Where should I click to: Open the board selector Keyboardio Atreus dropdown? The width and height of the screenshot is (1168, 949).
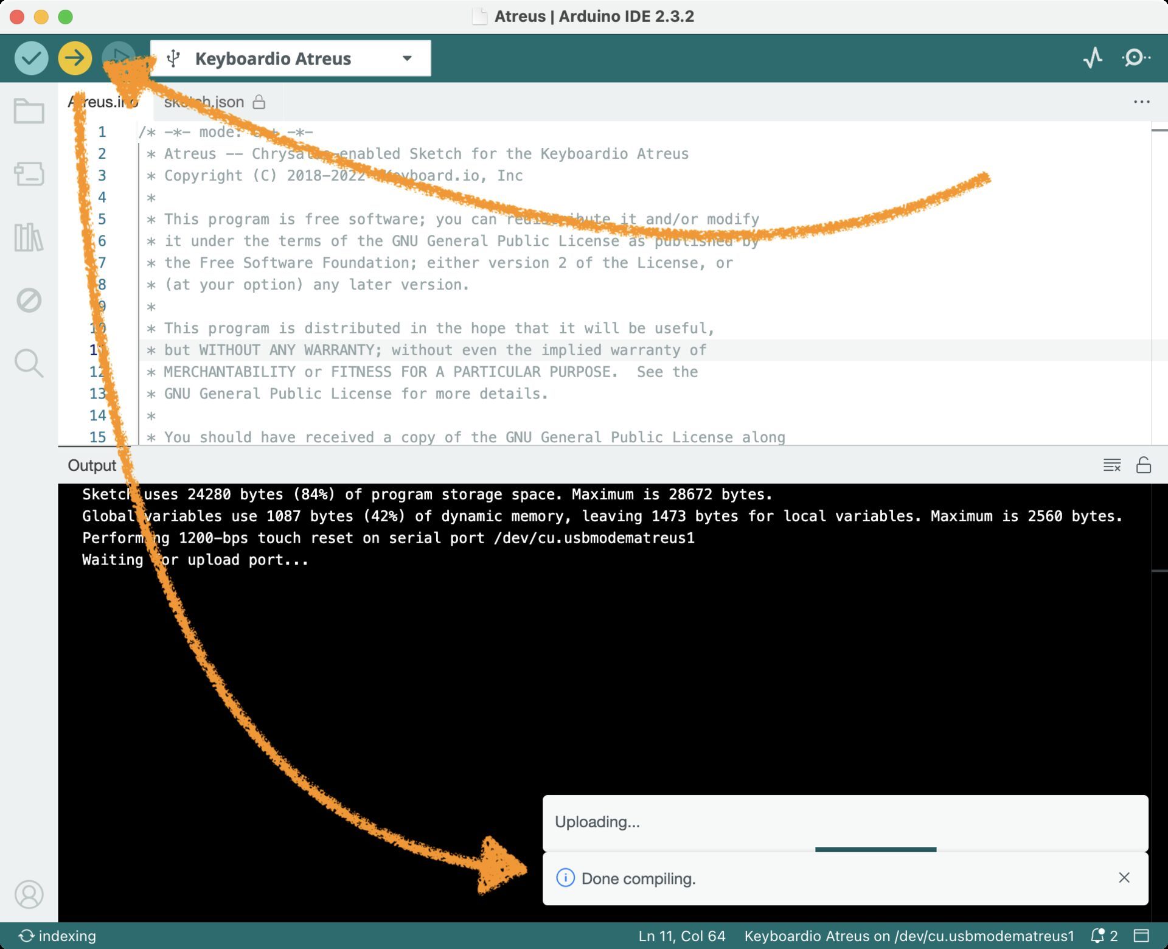[291, 58]
